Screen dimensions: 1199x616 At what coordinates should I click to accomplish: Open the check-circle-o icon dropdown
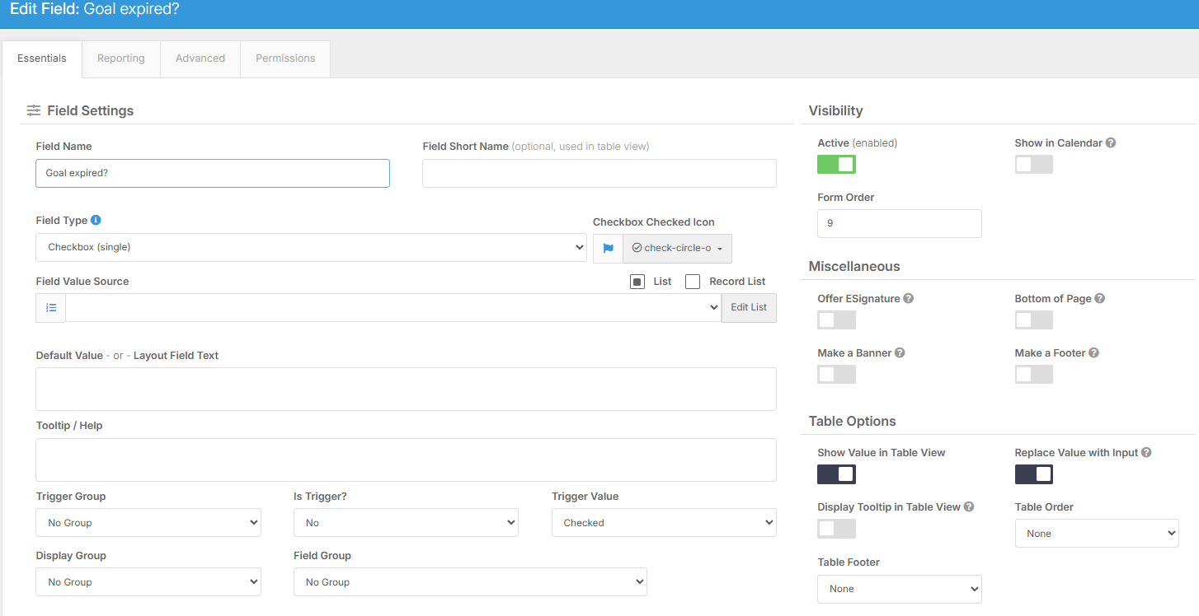tap(677, 249)
